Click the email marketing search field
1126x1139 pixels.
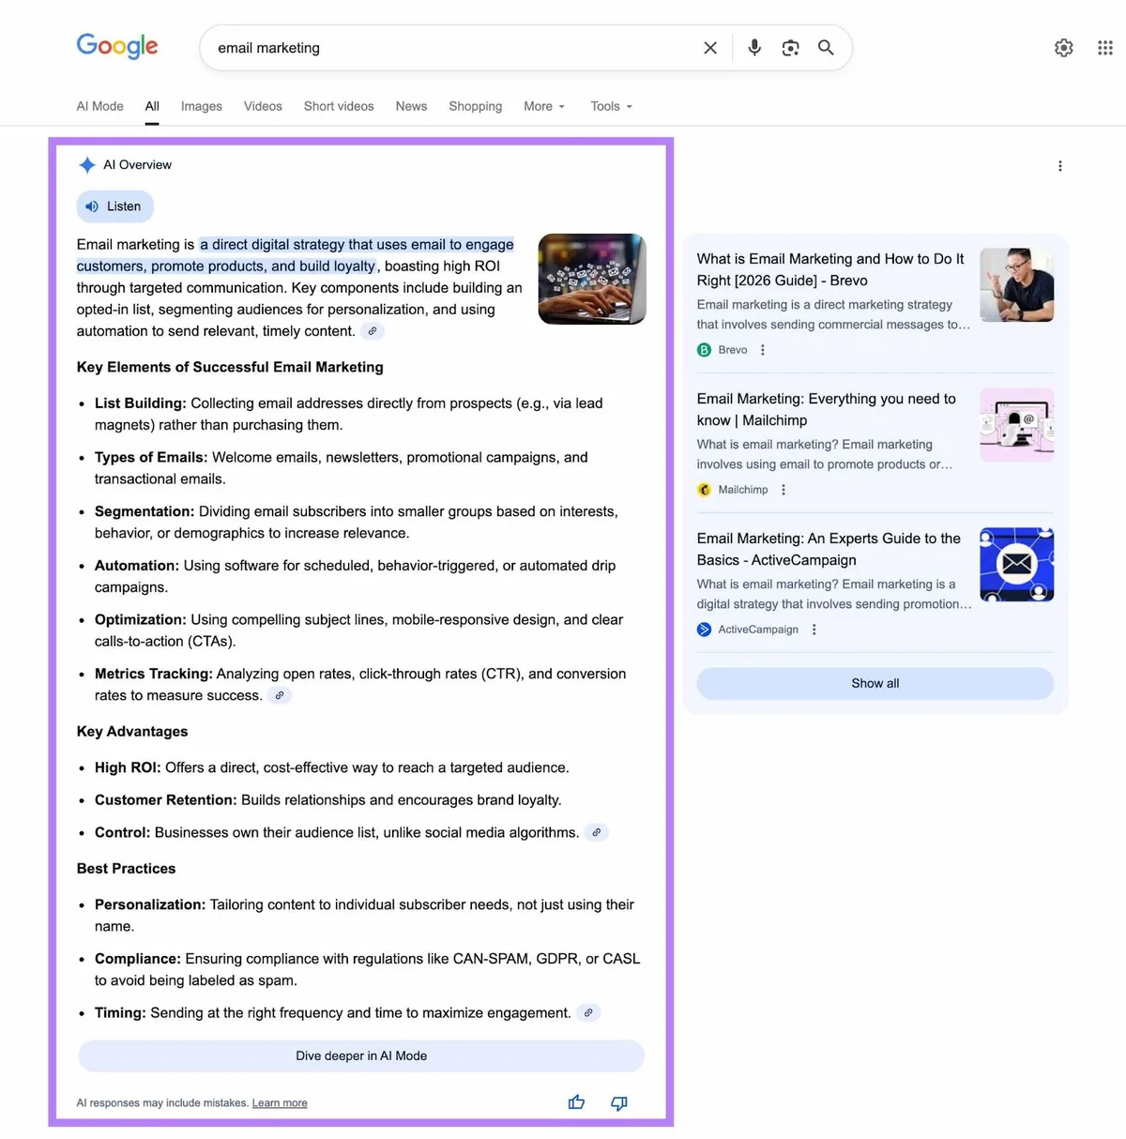coord(455,48)
